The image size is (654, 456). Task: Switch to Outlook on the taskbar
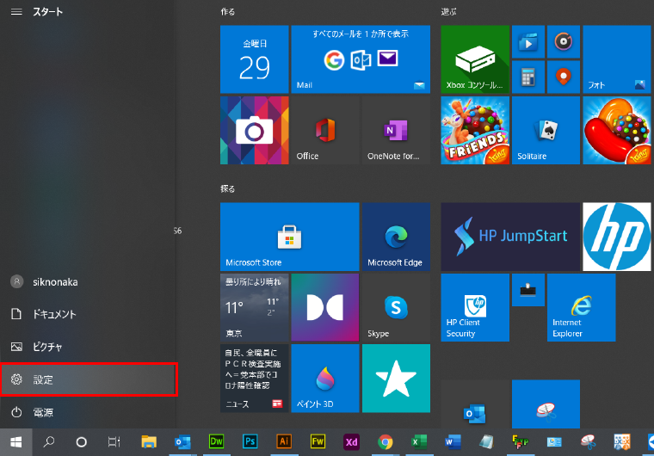182,442
